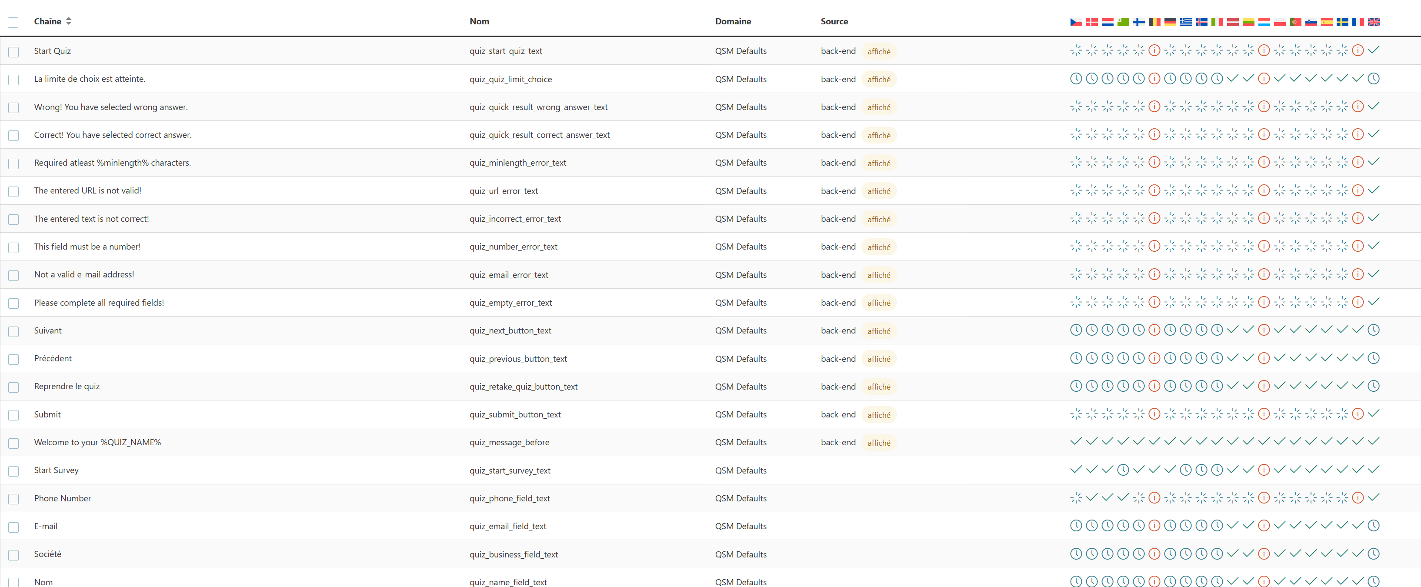
Task: Click the affiché badge in Précédent row
Action: [x=878, y=359]
